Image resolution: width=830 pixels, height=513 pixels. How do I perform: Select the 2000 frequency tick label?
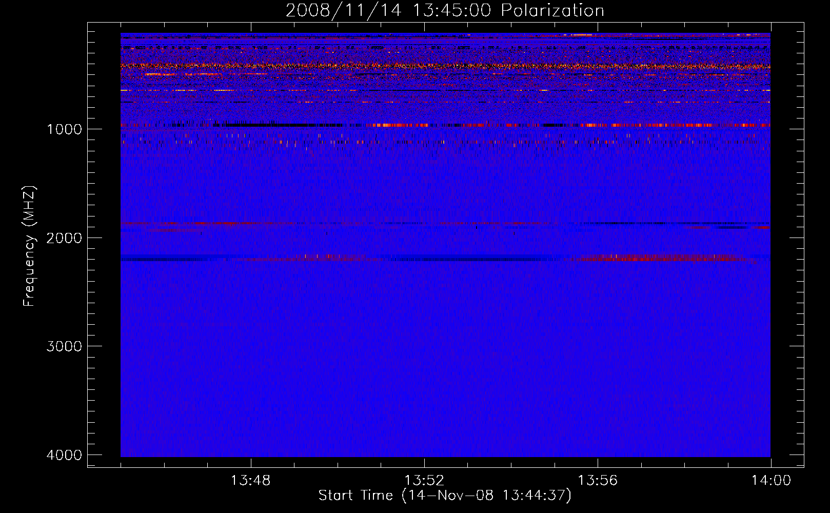click(64, 238)
